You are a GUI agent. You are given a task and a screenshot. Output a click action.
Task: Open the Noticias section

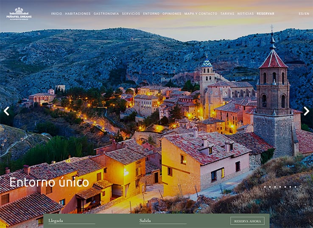tap(245, 14)
